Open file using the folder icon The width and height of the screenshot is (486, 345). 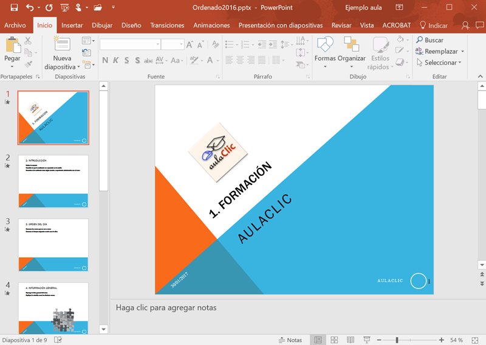coord(98,7)
